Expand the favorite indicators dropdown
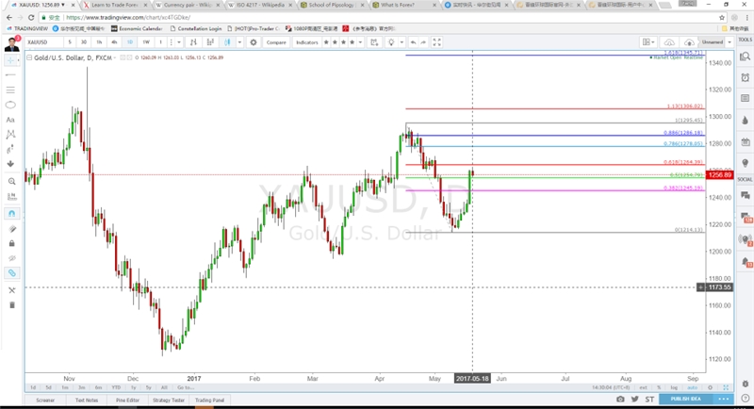This screenshot has height=409, width=754. 360,42
